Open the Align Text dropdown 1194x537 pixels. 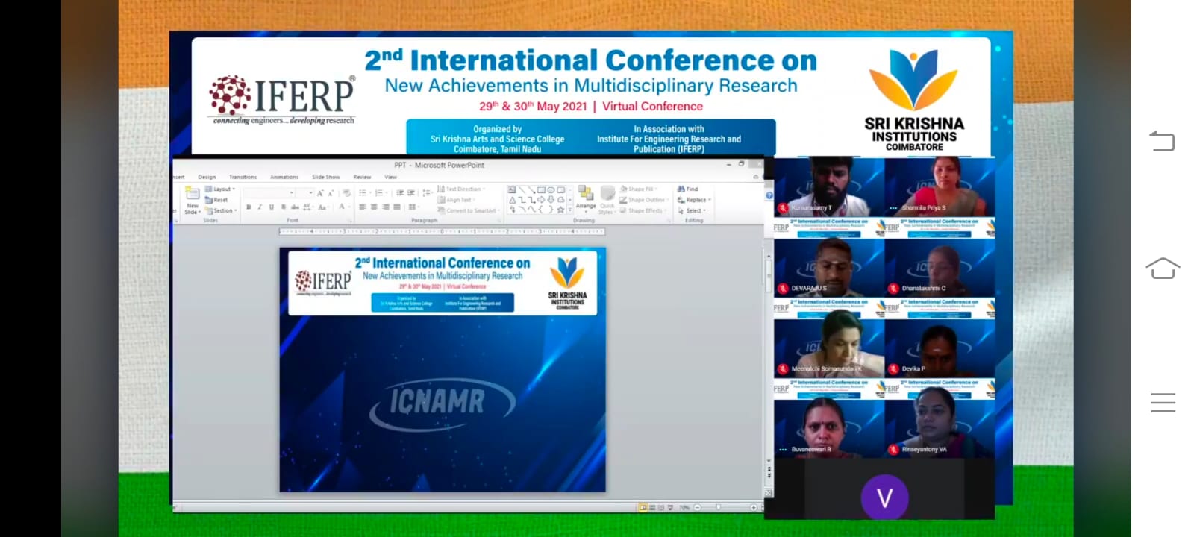pyautogui.click(x=455, y=200)
